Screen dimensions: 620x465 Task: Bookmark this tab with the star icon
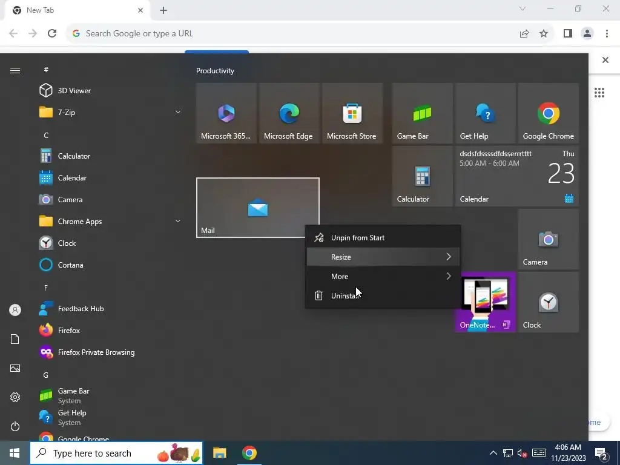tap(544, 34)
